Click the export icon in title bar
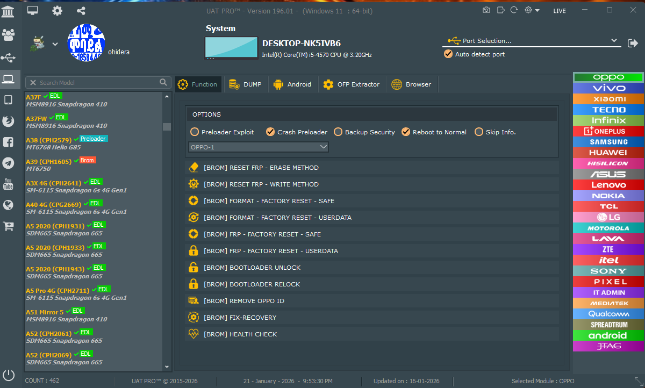 pyautogui.click(x=500, y=10)
